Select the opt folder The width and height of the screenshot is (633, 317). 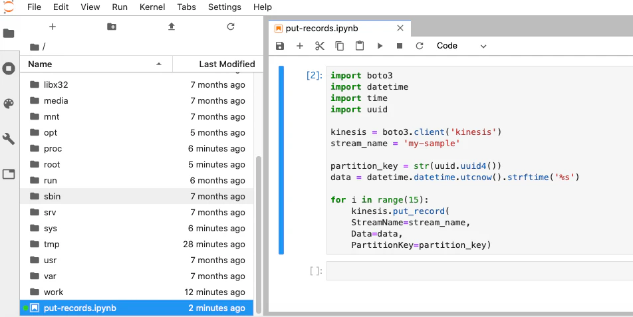click(137, 133)
